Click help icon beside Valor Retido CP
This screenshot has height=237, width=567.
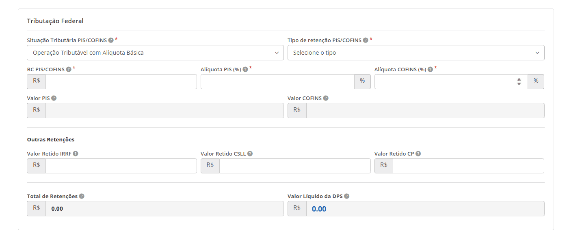coord(418,154)
